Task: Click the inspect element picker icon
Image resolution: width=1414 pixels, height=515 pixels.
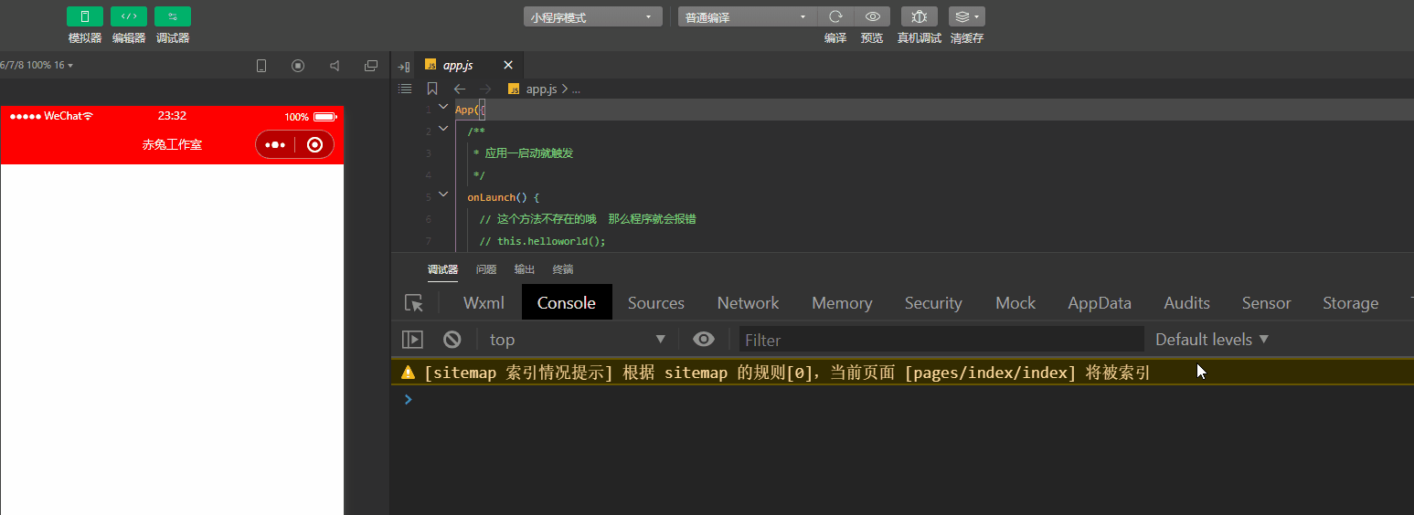Action: 414,303
